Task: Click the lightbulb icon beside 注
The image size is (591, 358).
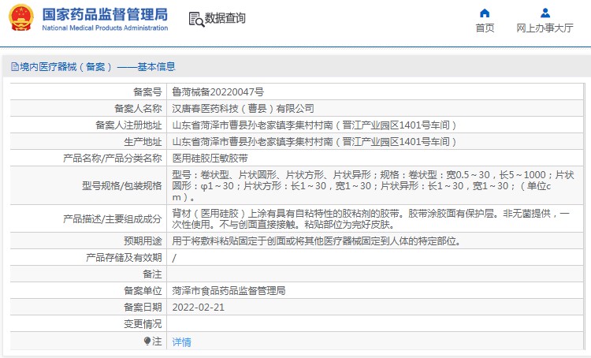Action: [147, 341]
